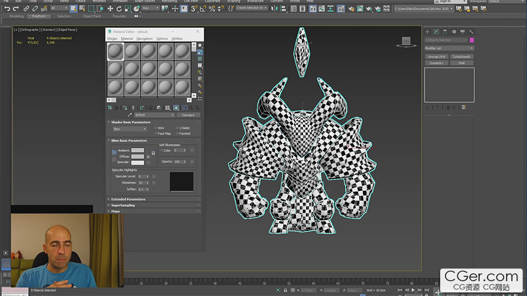
Task: Enable the 2-Sided checkbox
Action: pos(178,128)
